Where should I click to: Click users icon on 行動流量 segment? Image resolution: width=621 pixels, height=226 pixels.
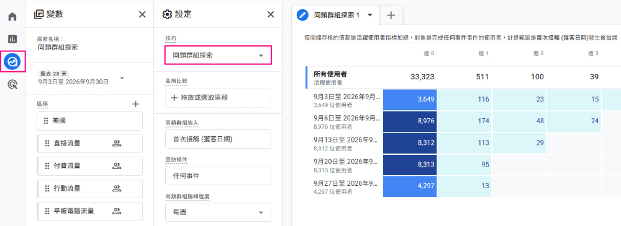[117, 188]
